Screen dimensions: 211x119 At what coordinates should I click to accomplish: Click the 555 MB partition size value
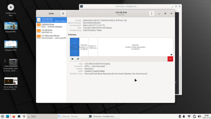(97, 64)
